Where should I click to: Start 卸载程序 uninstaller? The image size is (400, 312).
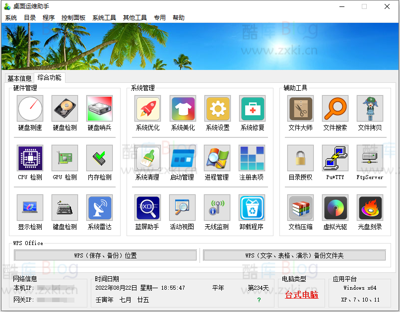click(x=252, y=211)
